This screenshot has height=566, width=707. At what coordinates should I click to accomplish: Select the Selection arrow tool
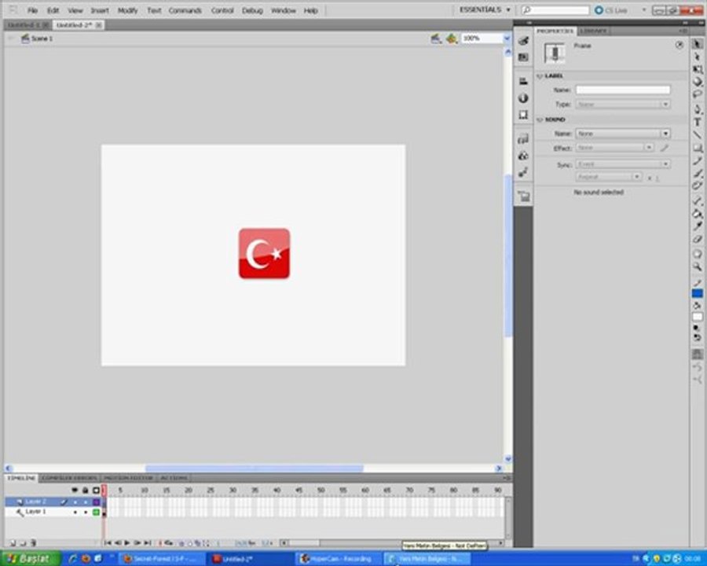697,44
